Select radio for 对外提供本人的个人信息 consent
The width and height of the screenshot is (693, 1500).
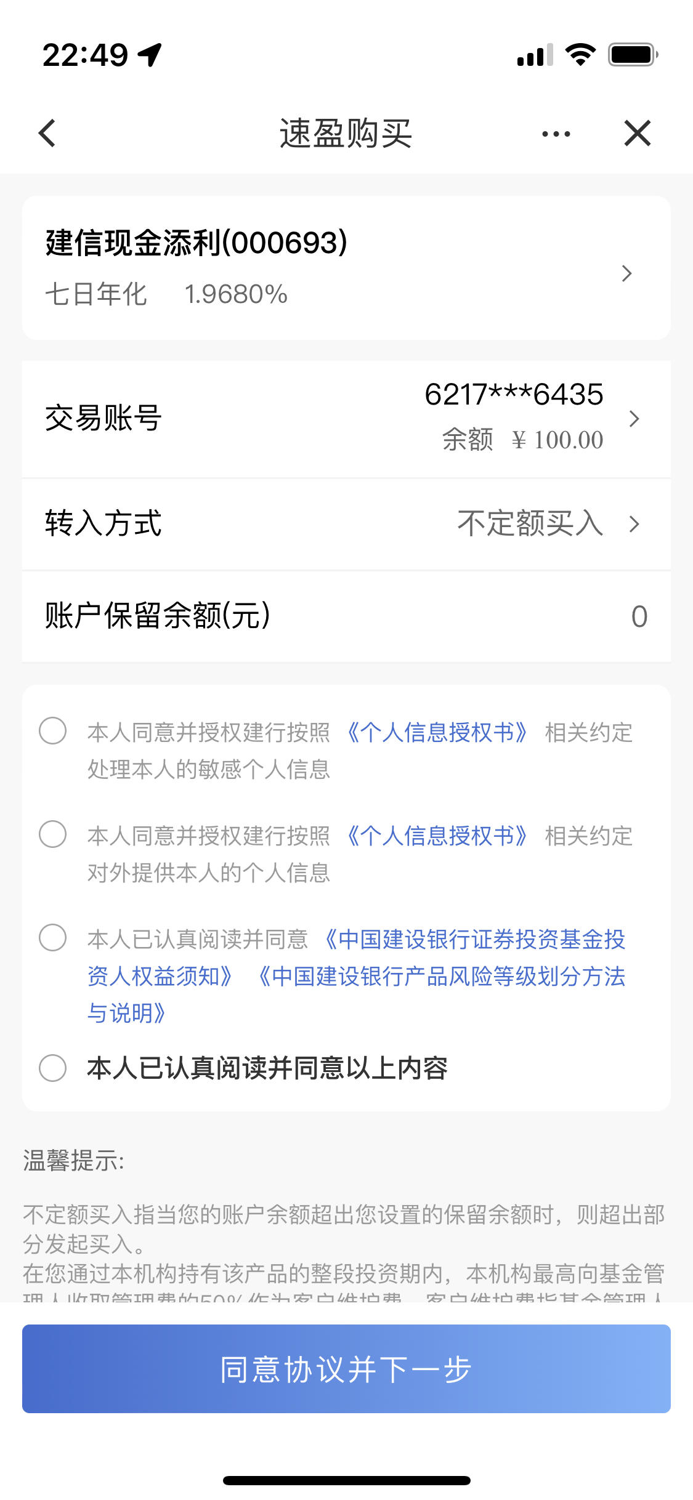point(52,834)
